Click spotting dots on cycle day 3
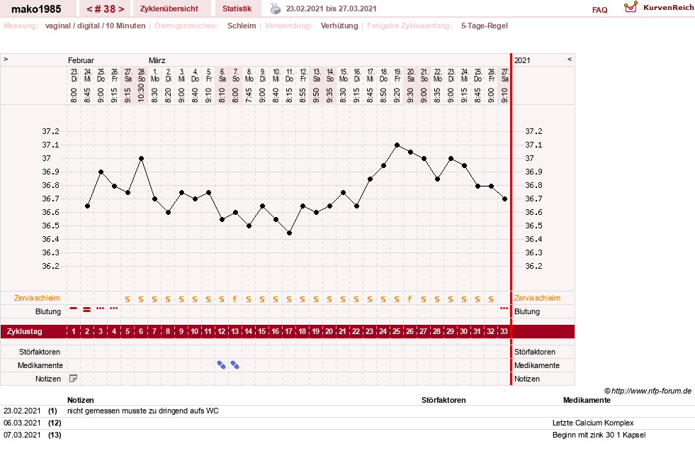This screenshot has width=695, height=456. tap(101, 308)
